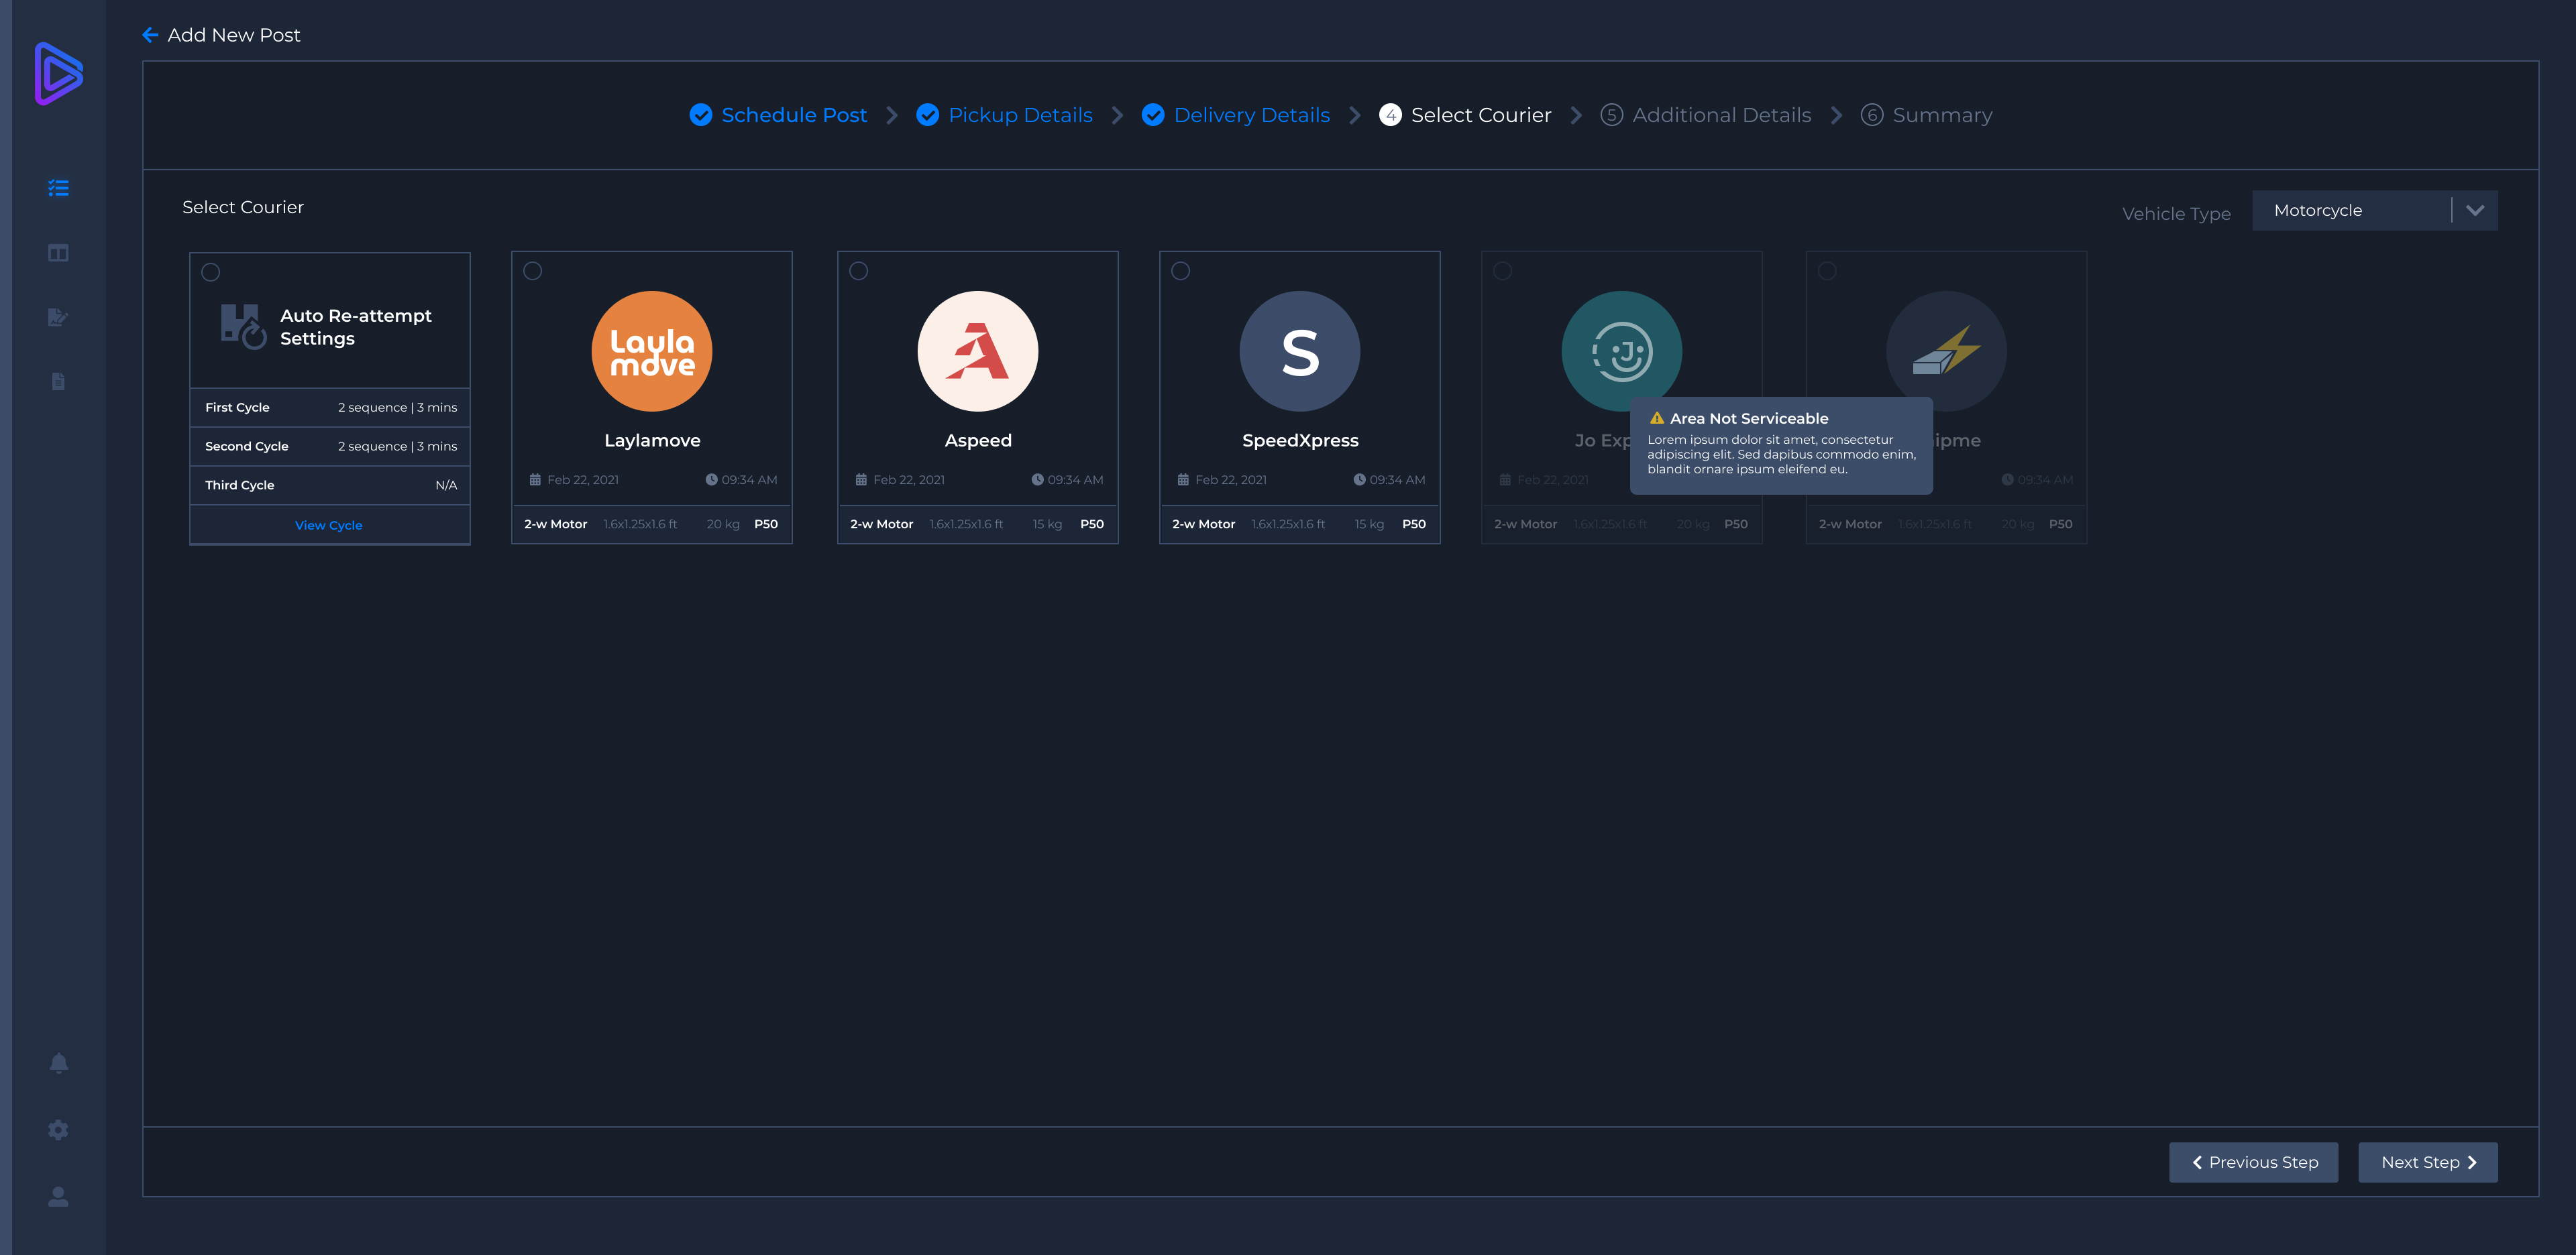Go back using Add New Post arrow
Image resolution: width=2576 pixels, height=1255 pixels.
click(x=150, y=35)
